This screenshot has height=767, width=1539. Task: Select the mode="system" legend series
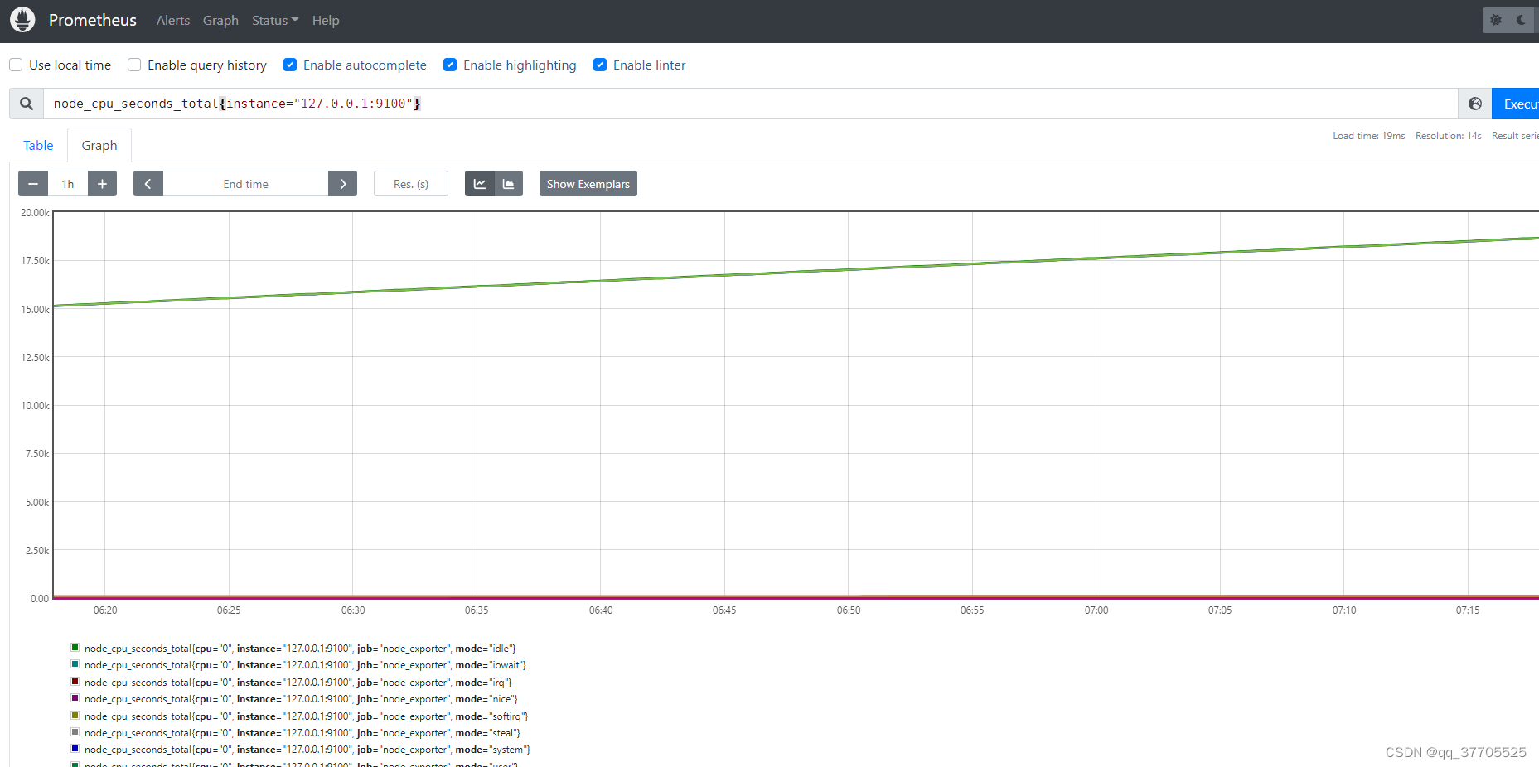click(x=307, y=750)
